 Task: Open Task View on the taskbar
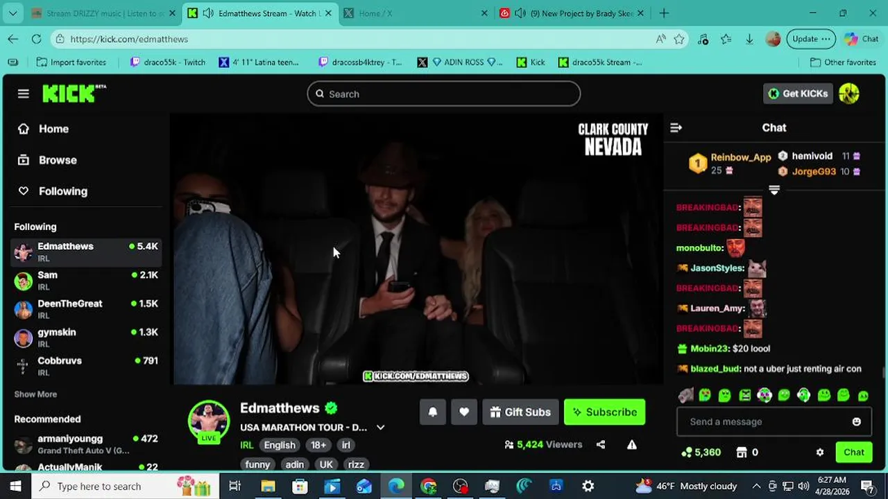pyautogui.click(x=234, y=486)
